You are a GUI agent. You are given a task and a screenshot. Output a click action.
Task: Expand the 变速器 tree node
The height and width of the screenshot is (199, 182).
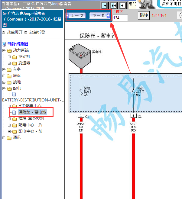[9, 63]
